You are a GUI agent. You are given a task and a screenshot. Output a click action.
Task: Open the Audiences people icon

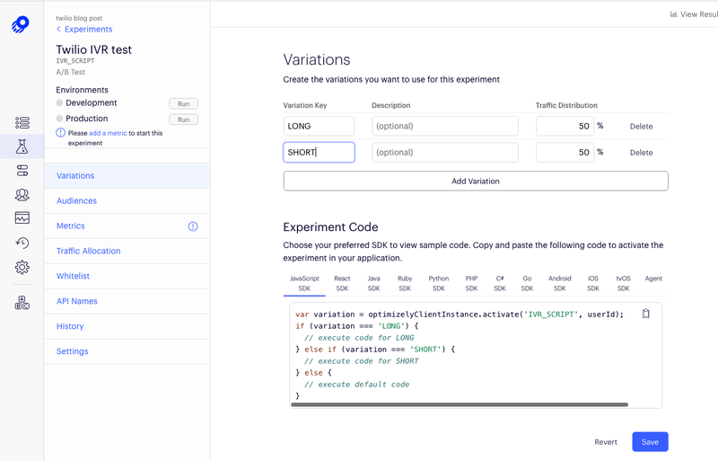22,195
